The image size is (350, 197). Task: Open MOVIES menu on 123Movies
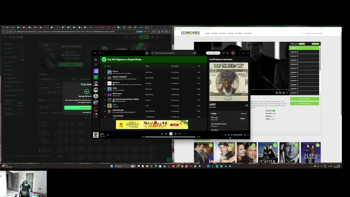tap(231, 33)
